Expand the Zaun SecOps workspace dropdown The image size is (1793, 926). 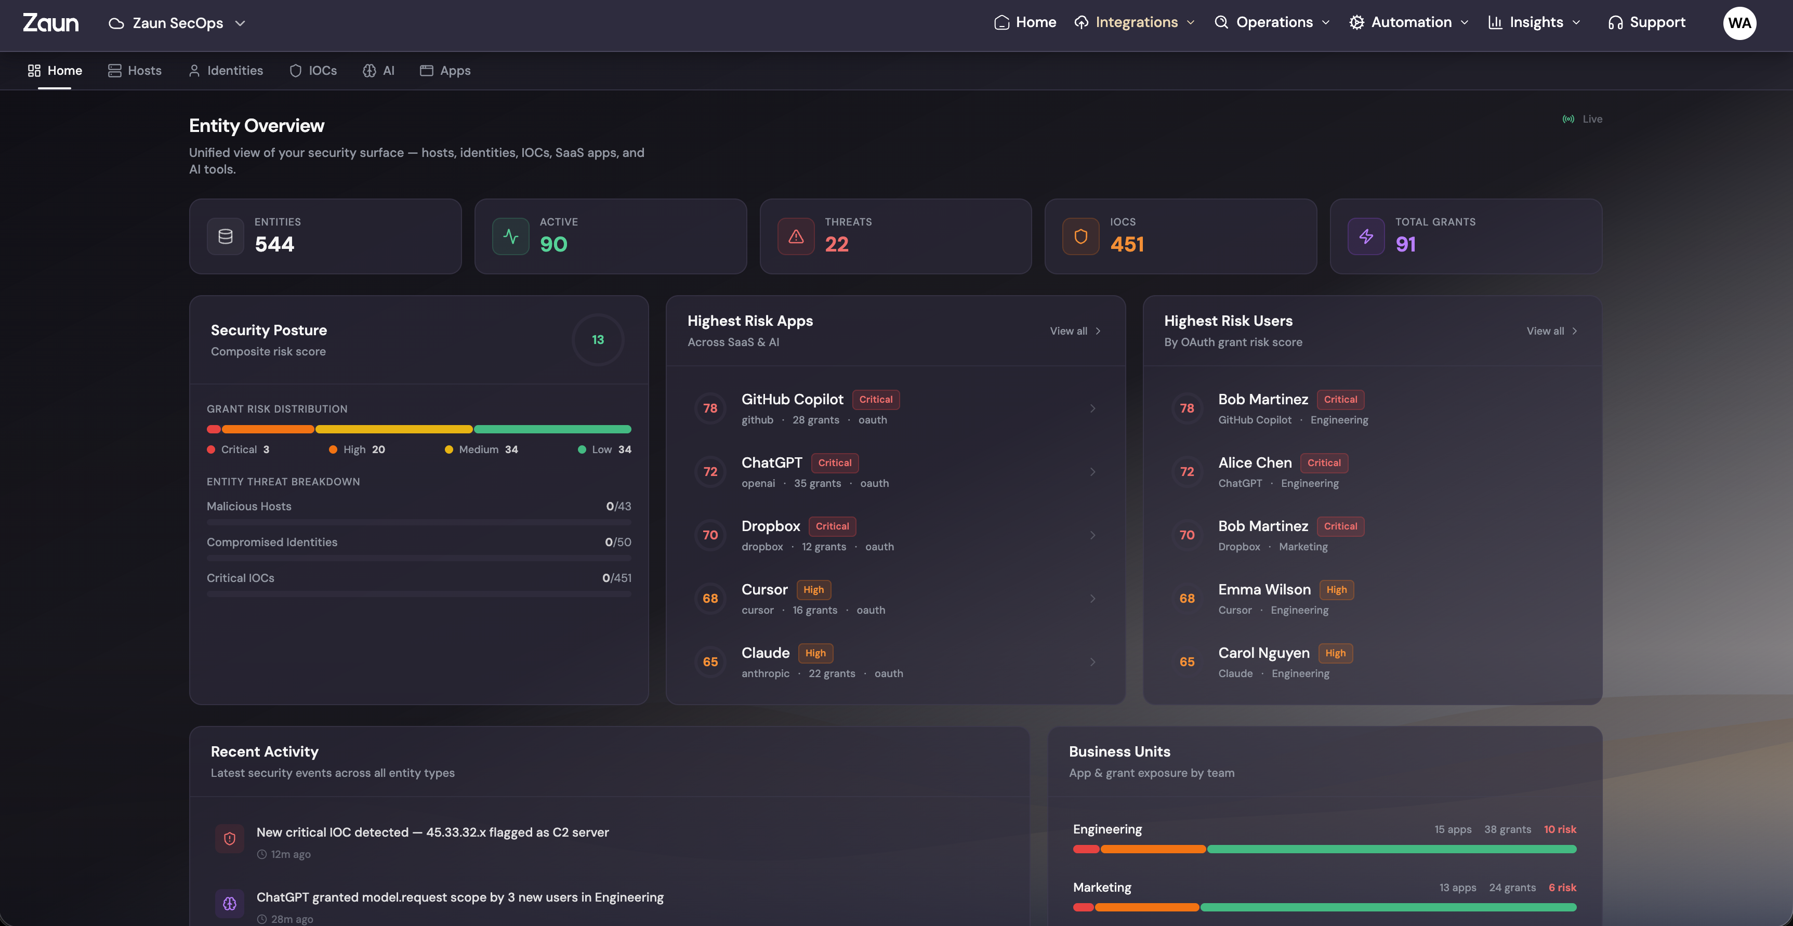coord(178,23)
